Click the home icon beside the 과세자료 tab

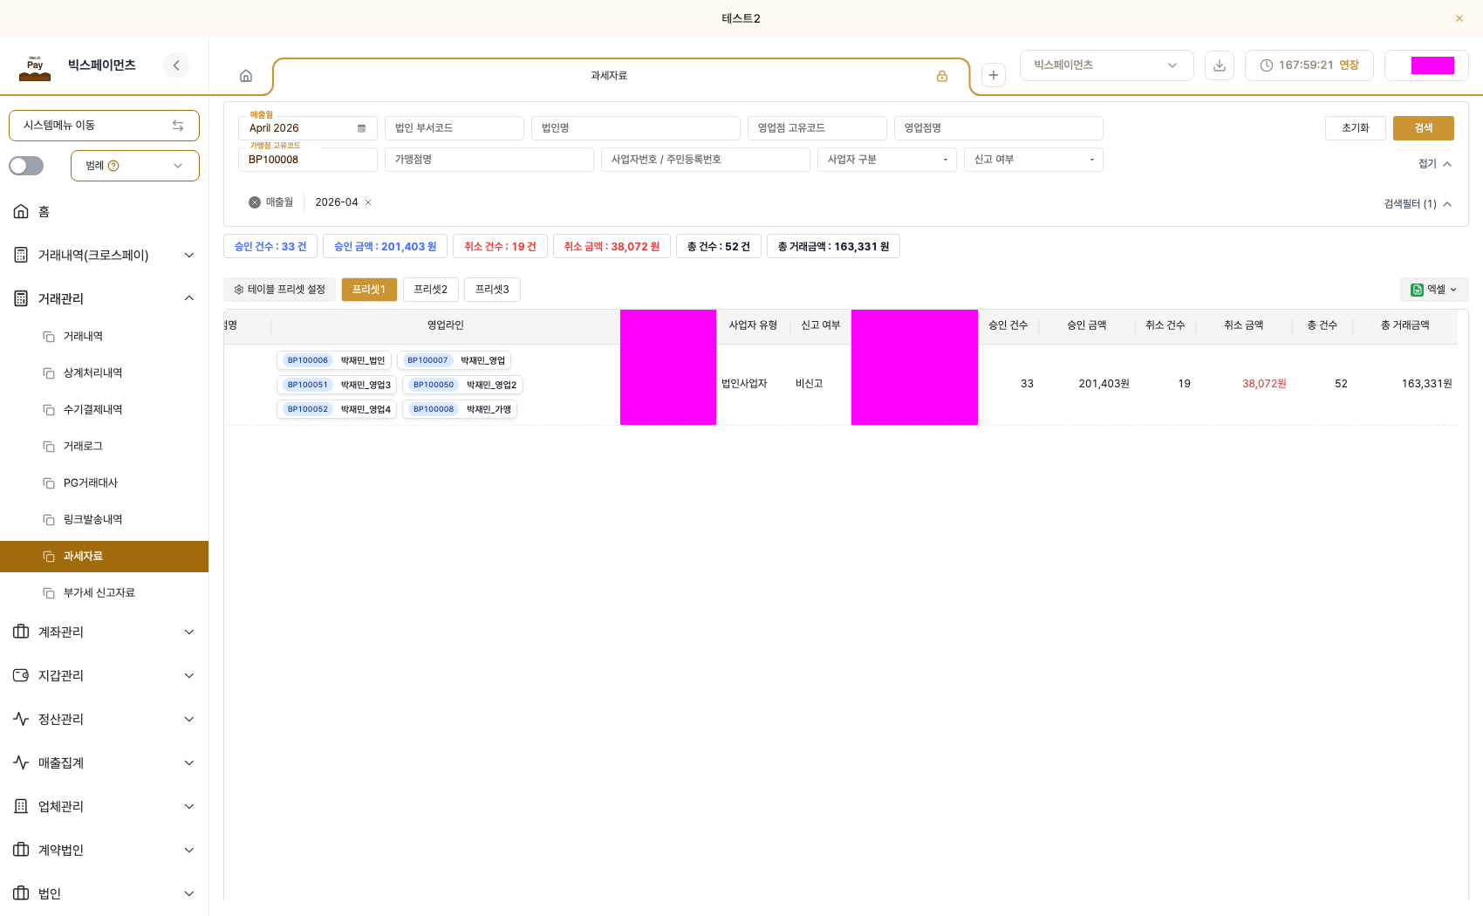(x=246, y=76)
